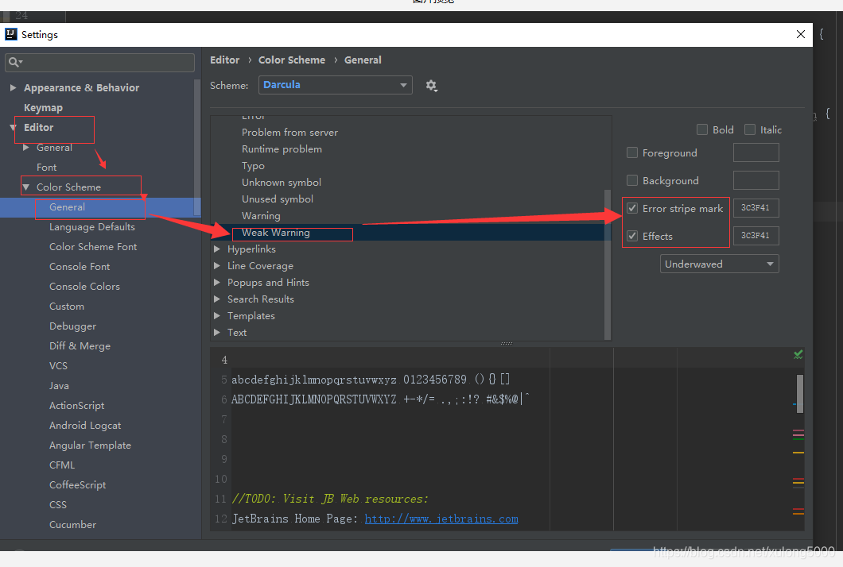The height and width of the screenshot is (567, 843).
Task: Select Color Scheme Font
Action: (x=93, y=246)
